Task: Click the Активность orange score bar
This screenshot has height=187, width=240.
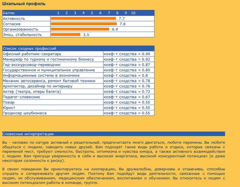Action: pyautogui.click(x=83, y=18)
